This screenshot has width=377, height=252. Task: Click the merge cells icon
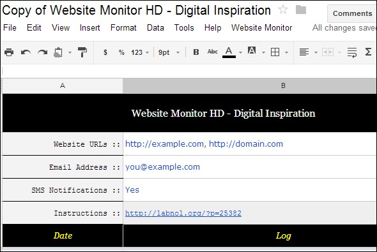tap(328, 52)
